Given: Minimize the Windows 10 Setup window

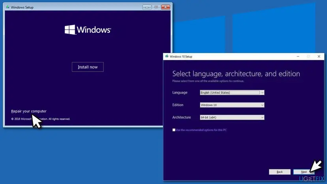Looking at the screenshot, I should pos(298,56).
